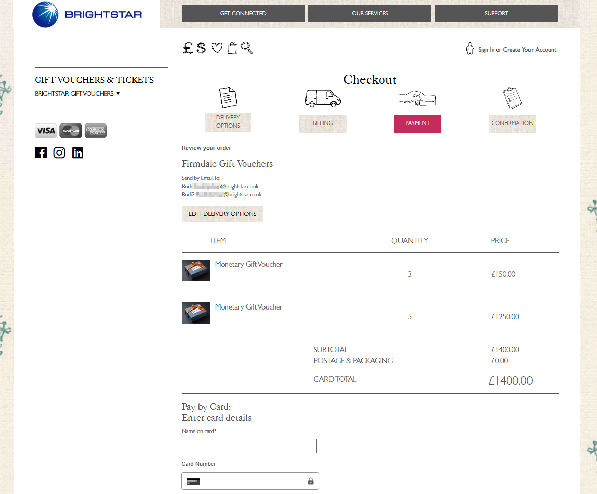Click Edit Delivery Options
This screenshot has width=597, height=494.
pyautogui.click(x=222, y=214)
